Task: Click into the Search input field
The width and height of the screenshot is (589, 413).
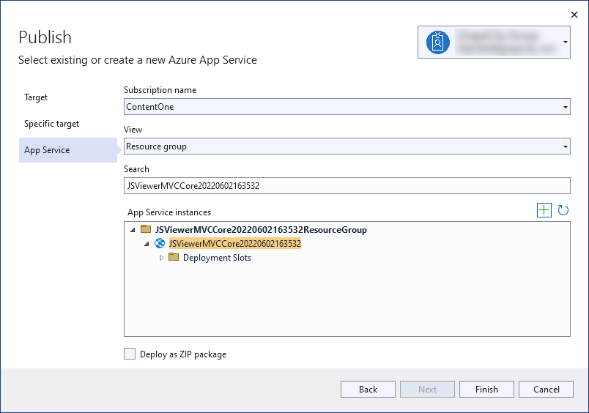Action: click(x=347, y=185)
